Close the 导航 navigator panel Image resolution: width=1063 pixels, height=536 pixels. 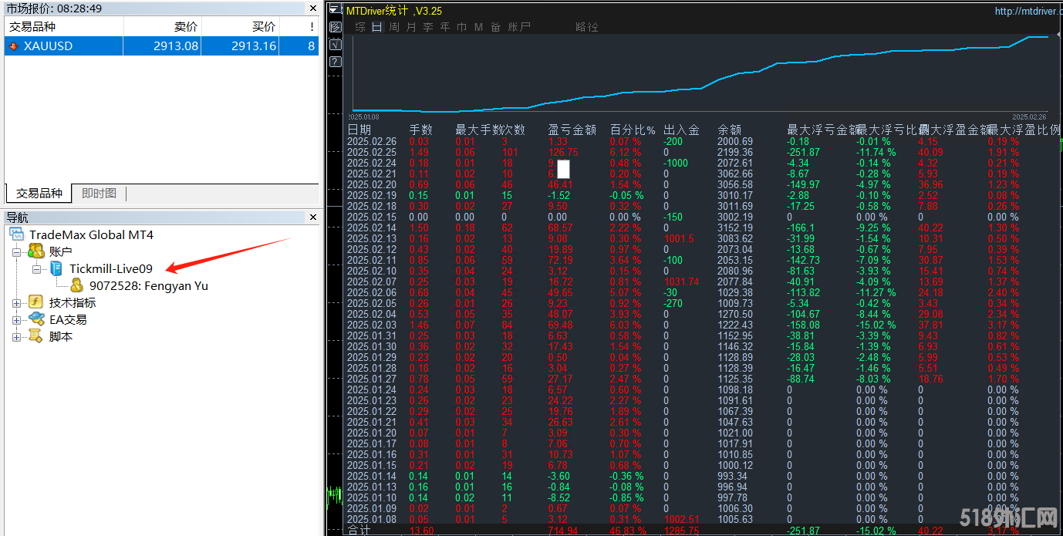pyautogui.click(x=312, y=217)
